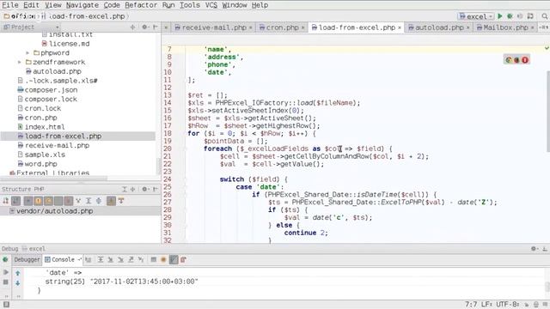Click tool windows icon in bottom-left corner

tap(6, 305)
